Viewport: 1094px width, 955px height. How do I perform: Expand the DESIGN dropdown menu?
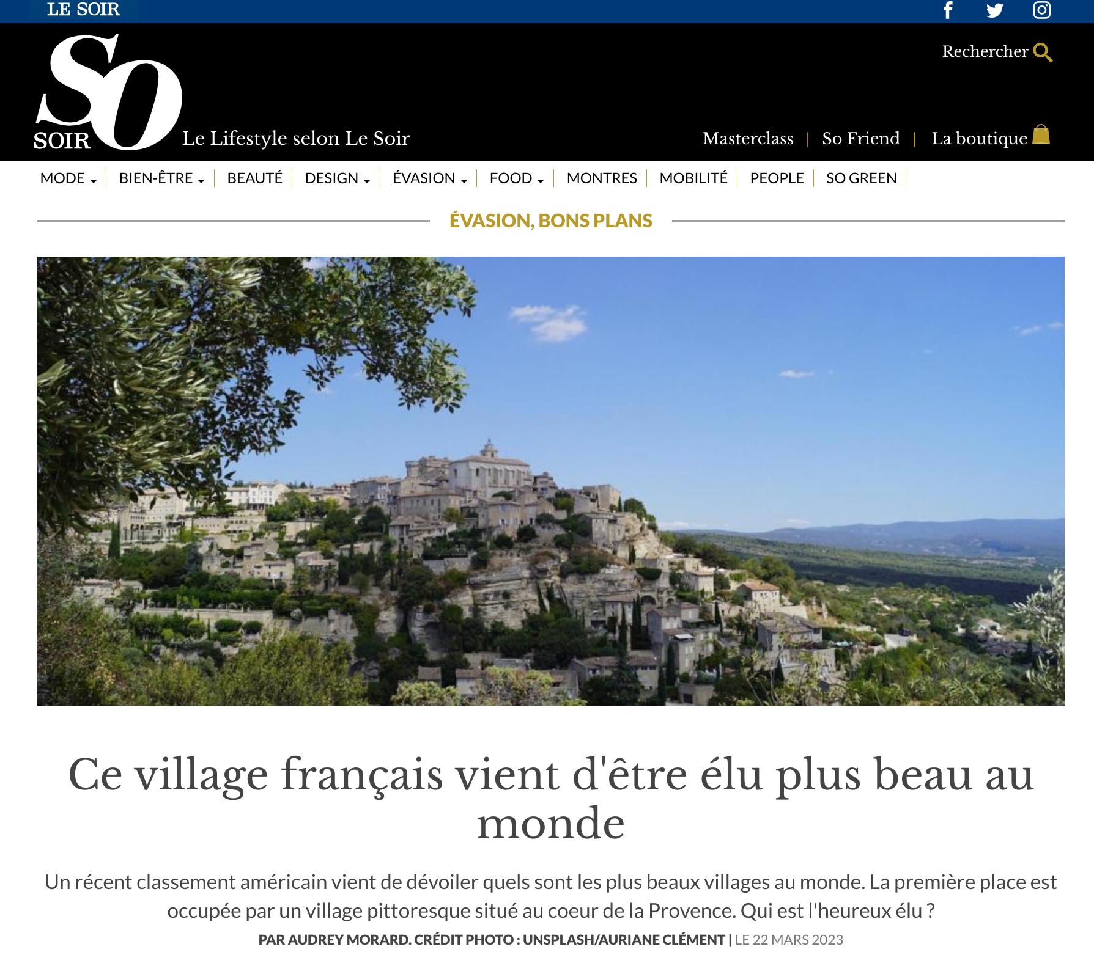coord(338,178)
